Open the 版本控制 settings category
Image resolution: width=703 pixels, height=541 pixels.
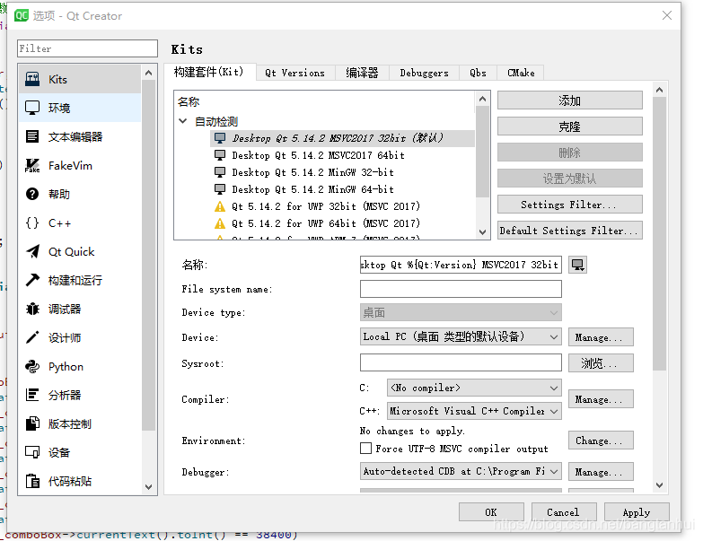point(80,423)
